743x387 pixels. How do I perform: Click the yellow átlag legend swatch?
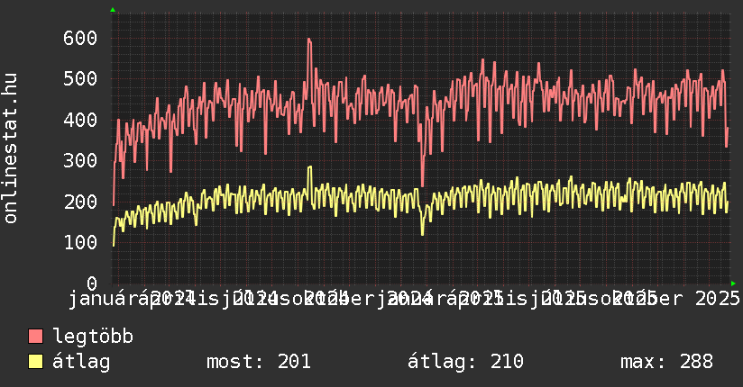tap(36, 362)
